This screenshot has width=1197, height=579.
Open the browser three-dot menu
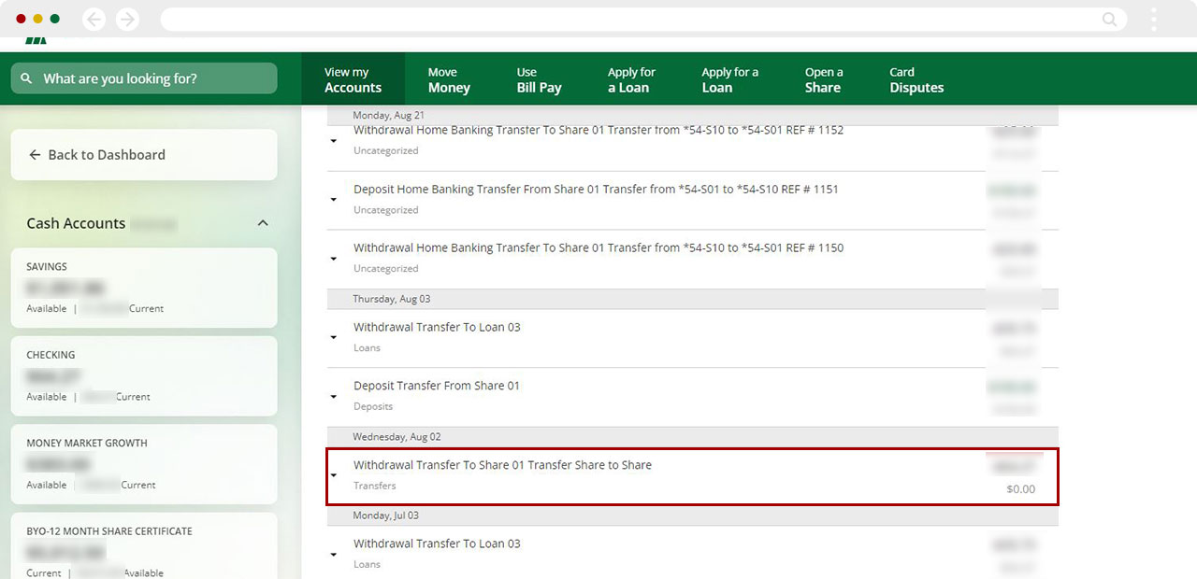[x=1154, y=20]
